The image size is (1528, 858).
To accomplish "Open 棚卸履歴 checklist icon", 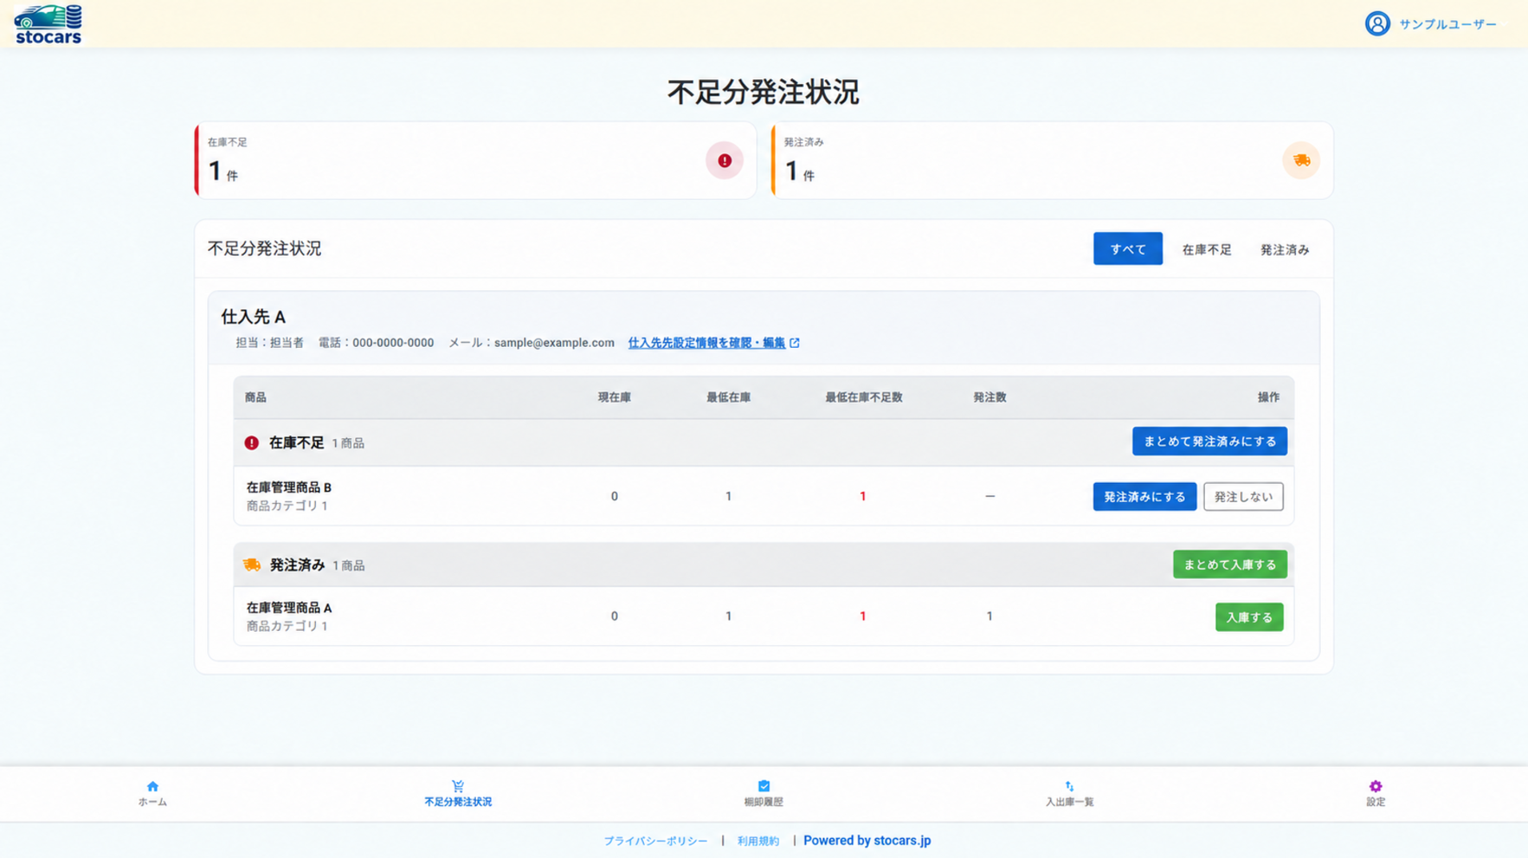I will coord(763,786).
